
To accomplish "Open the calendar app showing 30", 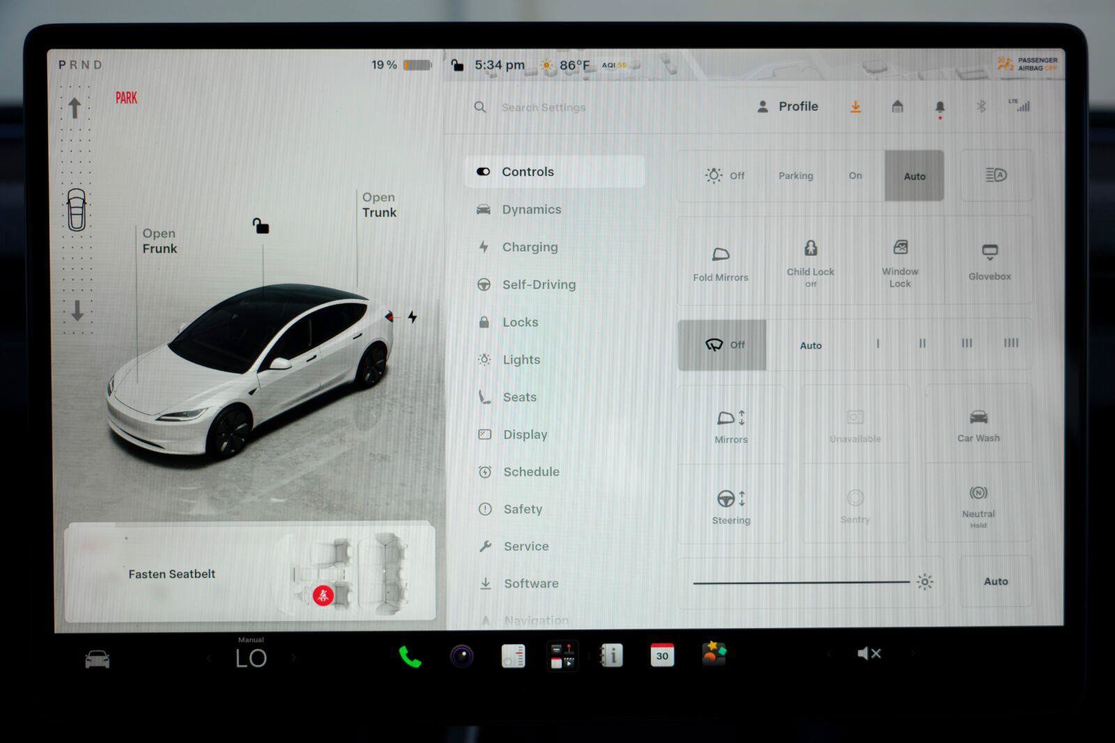I will click(662, 655).
